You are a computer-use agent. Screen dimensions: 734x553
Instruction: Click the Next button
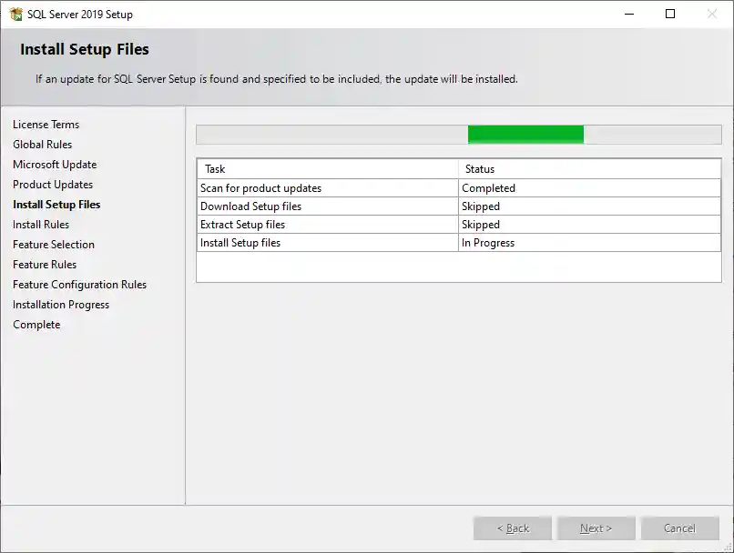[596, 528]
